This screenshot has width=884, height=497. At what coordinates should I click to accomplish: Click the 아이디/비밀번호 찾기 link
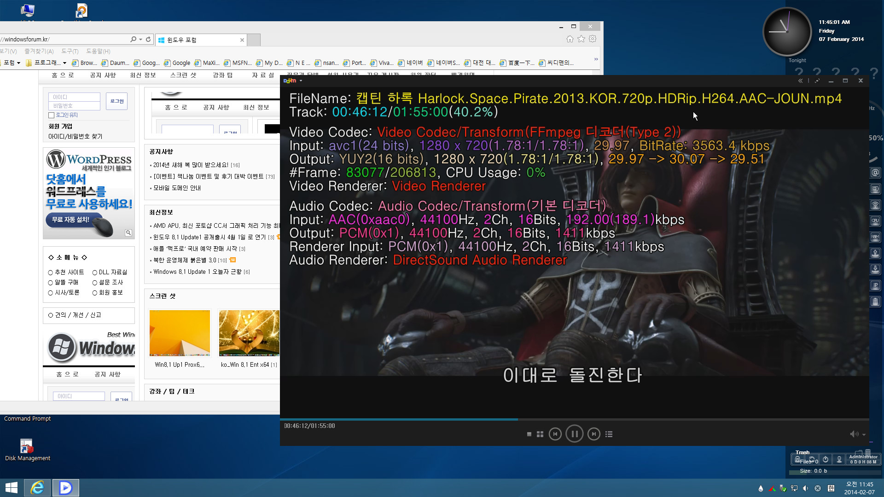(76, 136)
